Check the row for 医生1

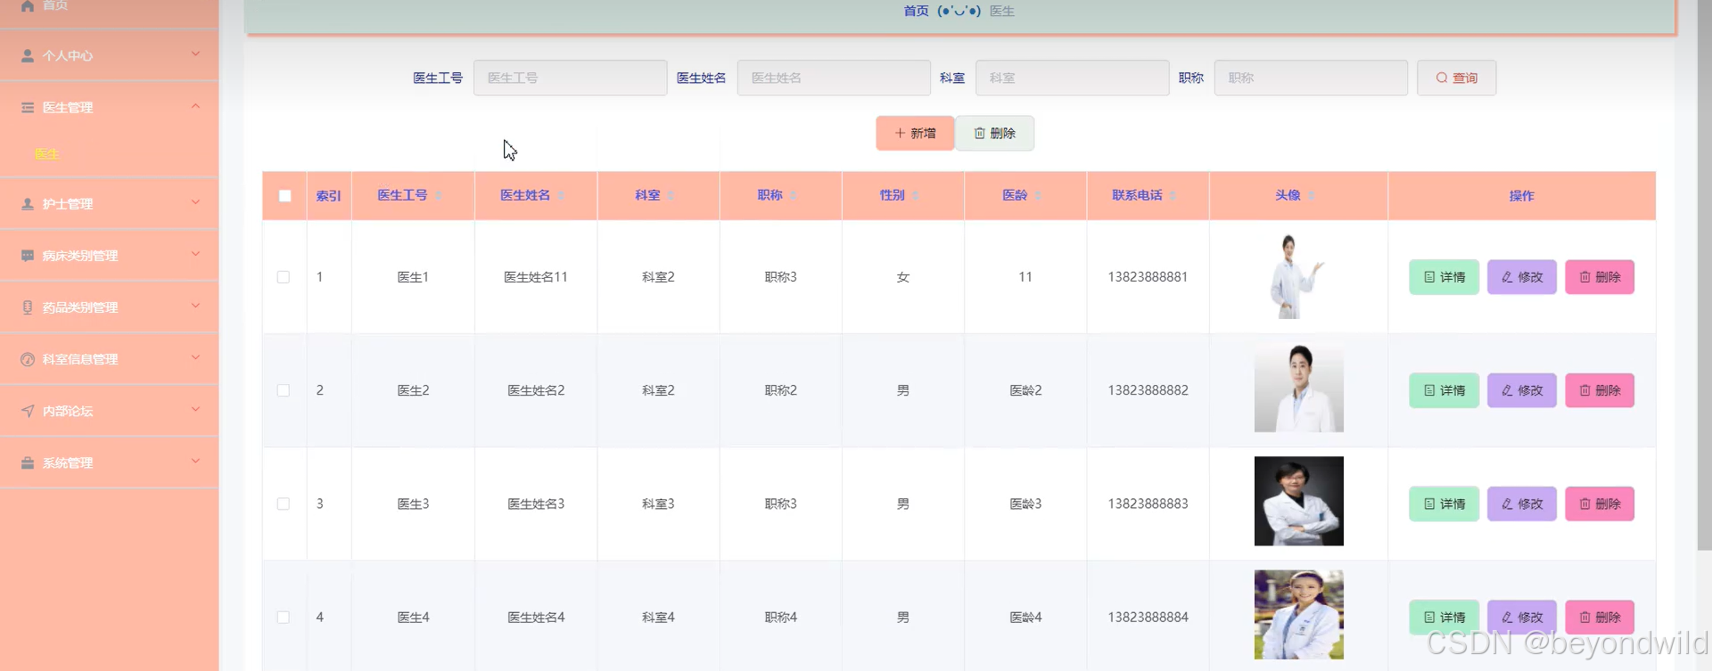tap(284, 277)
